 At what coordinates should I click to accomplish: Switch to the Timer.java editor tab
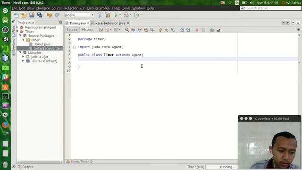[77, 23]
